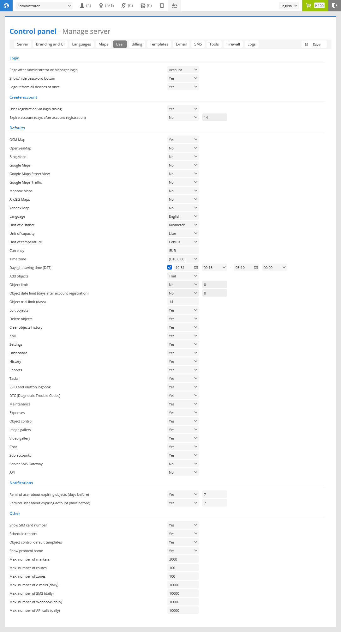This screenshot has width=341, height=632.
Task: Expand the Administrator account dropdown
Action: coord(44,6)
